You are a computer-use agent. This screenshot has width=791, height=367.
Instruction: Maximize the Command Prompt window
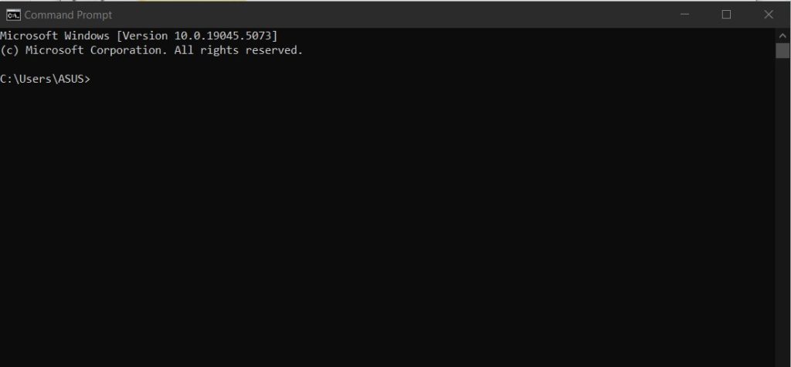(726, 15)
